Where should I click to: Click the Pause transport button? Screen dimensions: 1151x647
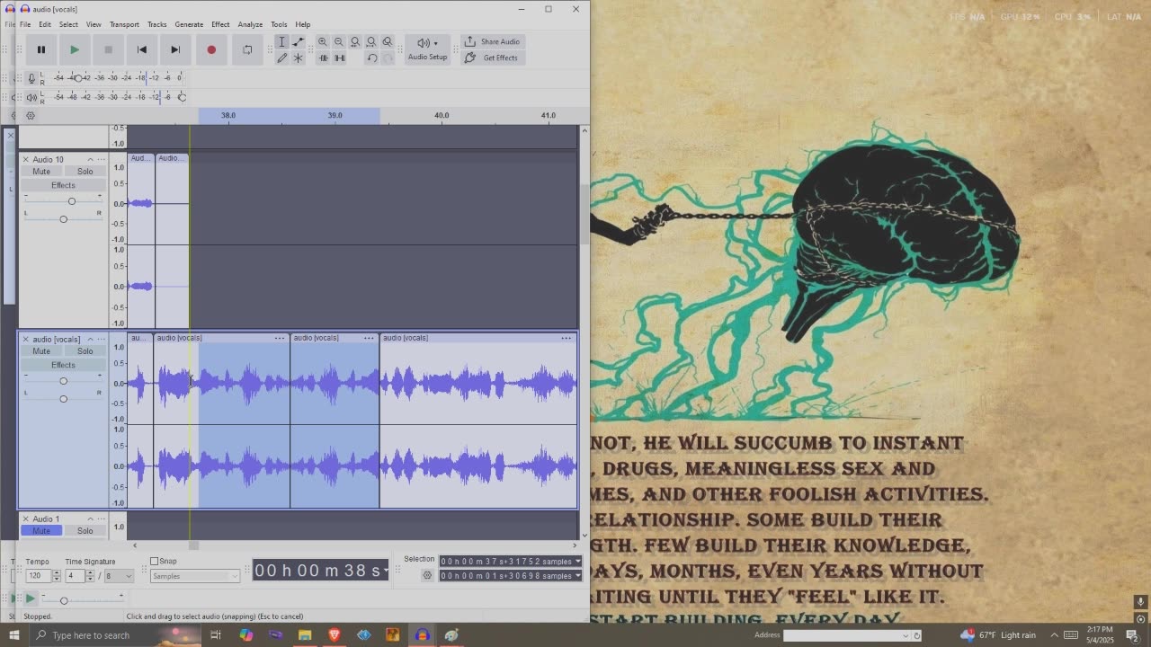(x=41, y=50)
